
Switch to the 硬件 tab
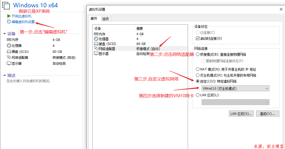click(94, 19)
